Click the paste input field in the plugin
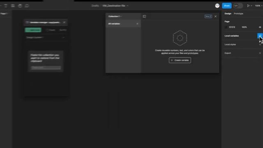 [x=46, y=67]
